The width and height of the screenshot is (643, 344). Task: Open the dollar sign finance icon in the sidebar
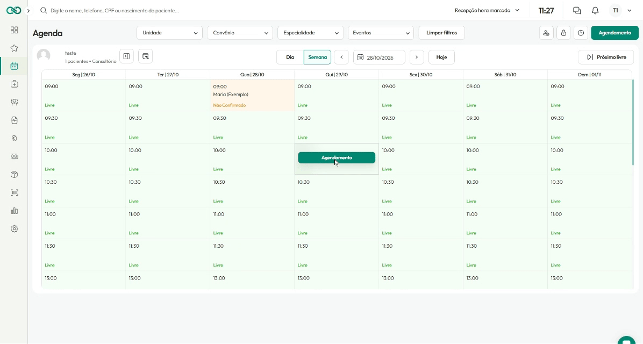click(x=15, y=138)
